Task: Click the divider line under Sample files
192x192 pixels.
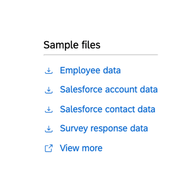Action: [x=101, y=55]
